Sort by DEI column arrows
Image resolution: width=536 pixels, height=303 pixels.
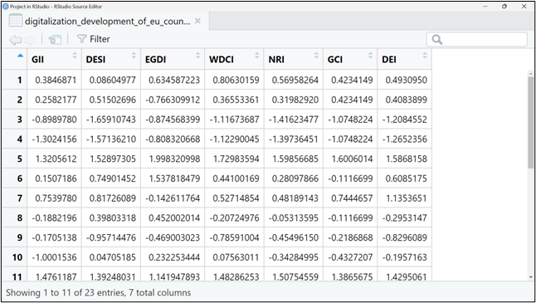pos(425,55)
